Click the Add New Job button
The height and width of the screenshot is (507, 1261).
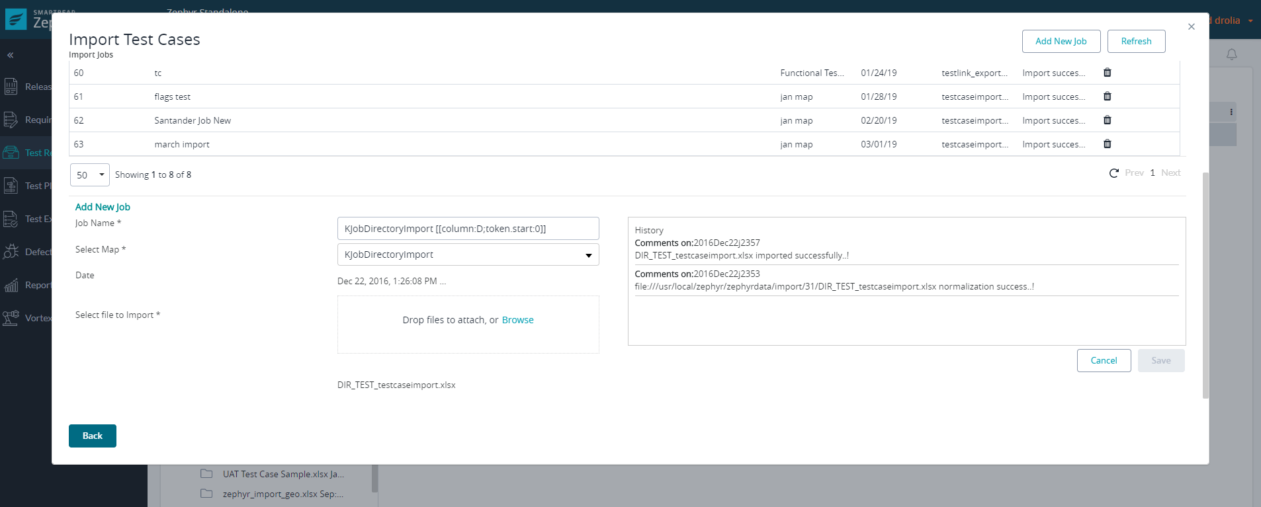point(1061,41)
